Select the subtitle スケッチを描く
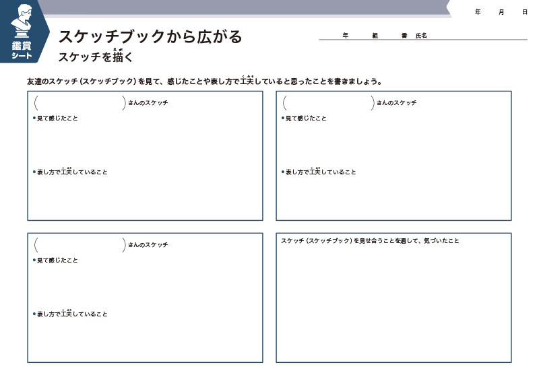Screen dimensions: 539x381 point(95,57)
